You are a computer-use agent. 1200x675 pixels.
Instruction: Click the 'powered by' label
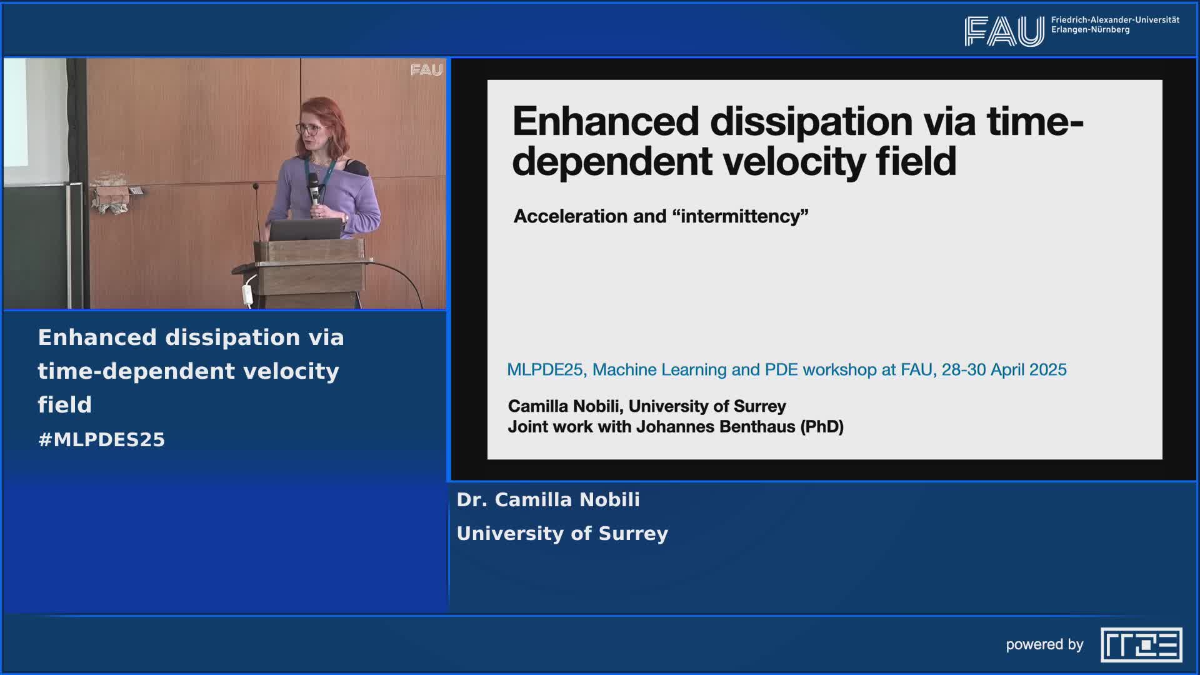click(1044, 645)
